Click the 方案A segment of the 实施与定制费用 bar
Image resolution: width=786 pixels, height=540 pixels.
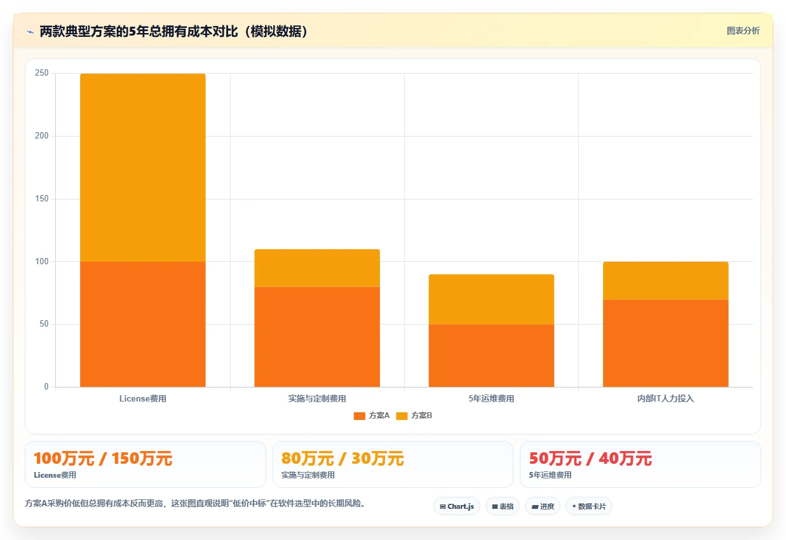(317, 337)
